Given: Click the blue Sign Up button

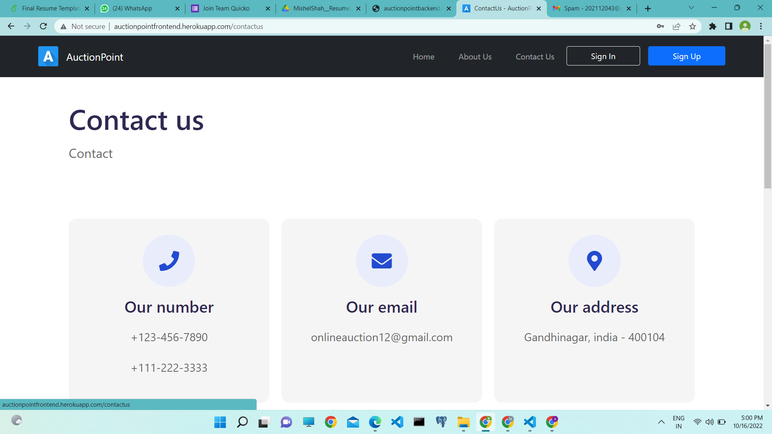Looking at the screenshot, I should (686, 56).
